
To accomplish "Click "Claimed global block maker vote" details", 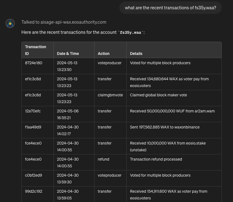I will [x=158, y=95].
